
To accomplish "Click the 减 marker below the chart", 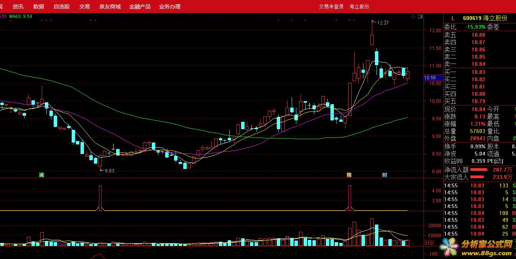I will (x=41, y=175).
